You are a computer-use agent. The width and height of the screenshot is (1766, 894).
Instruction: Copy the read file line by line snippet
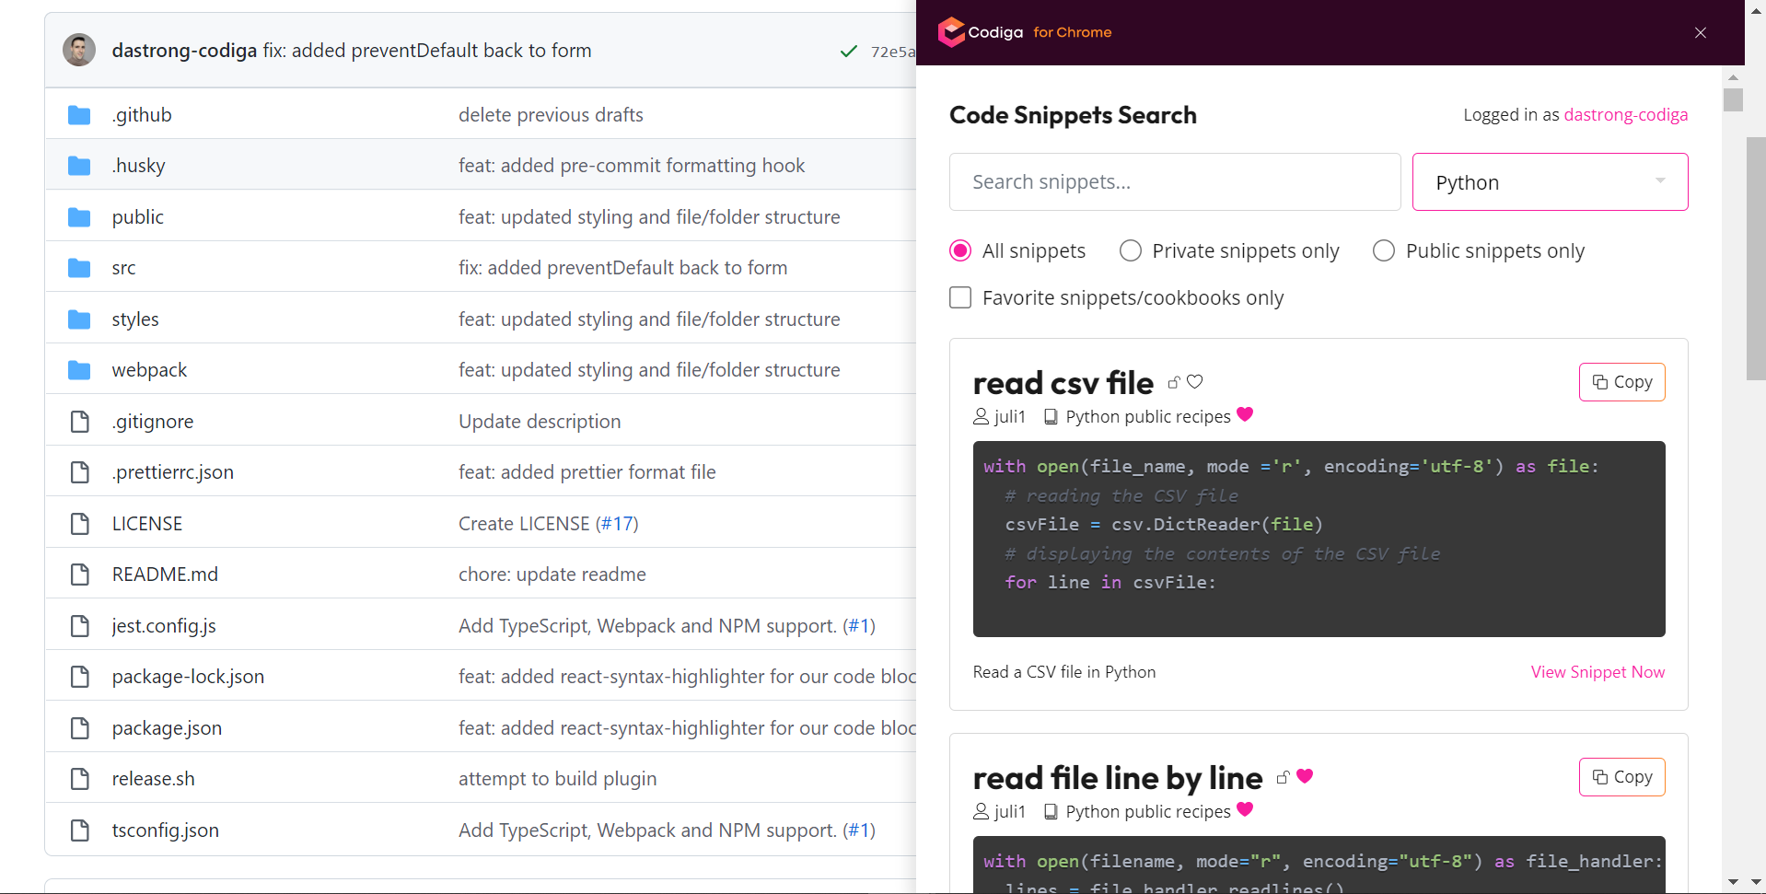pyautogui.click(x=1622, y=777)
